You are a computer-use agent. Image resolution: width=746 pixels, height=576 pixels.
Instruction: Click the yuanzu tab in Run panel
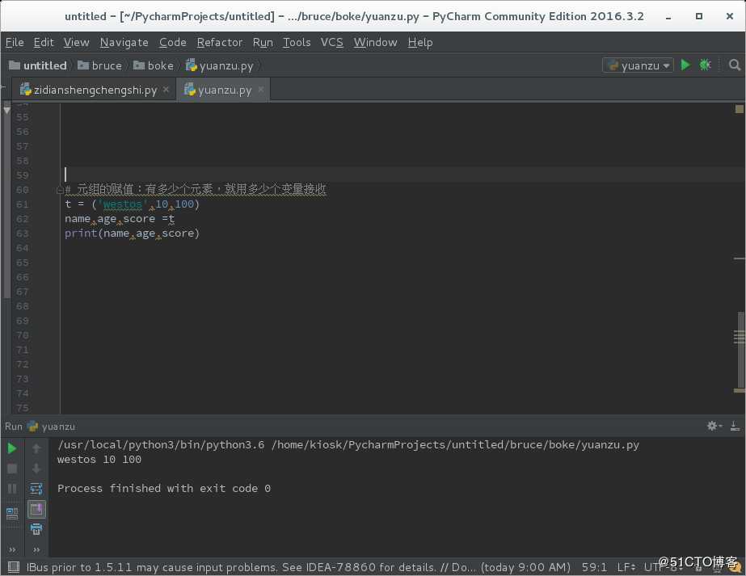click(x=52, y=427)
